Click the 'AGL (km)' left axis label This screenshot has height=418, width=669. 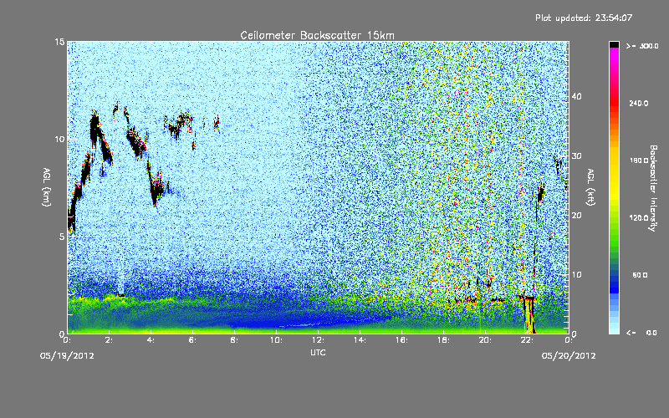(x=47, y=187)
